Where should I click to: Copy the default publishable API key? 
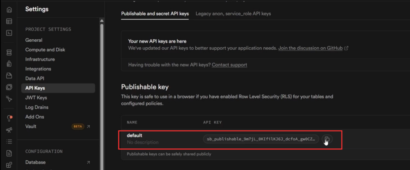pos(327,139)
